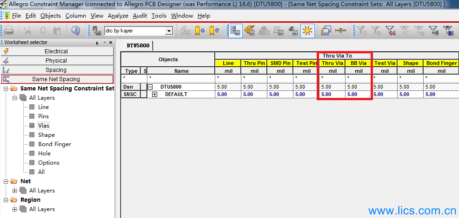Click funnel with gear icon
Image resolution: width=459 pixels, height=218 pixels.
419,30
